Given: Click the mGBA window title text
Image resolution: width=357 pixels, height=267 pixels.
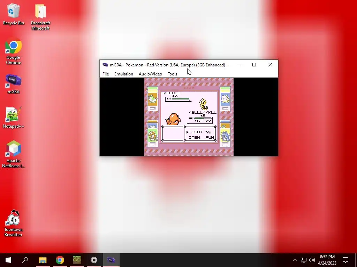Looking at the screenshot, I should 170,65.
